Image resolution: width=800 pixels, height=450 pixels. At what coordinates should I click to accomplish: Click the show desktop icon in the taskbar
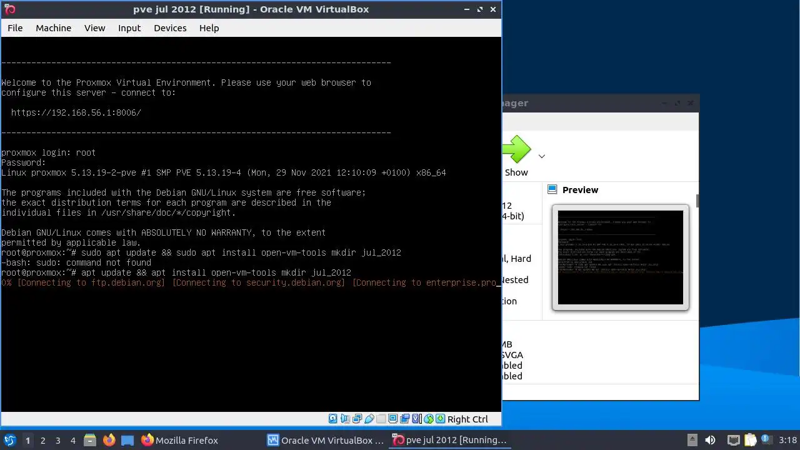click(127, 440)
